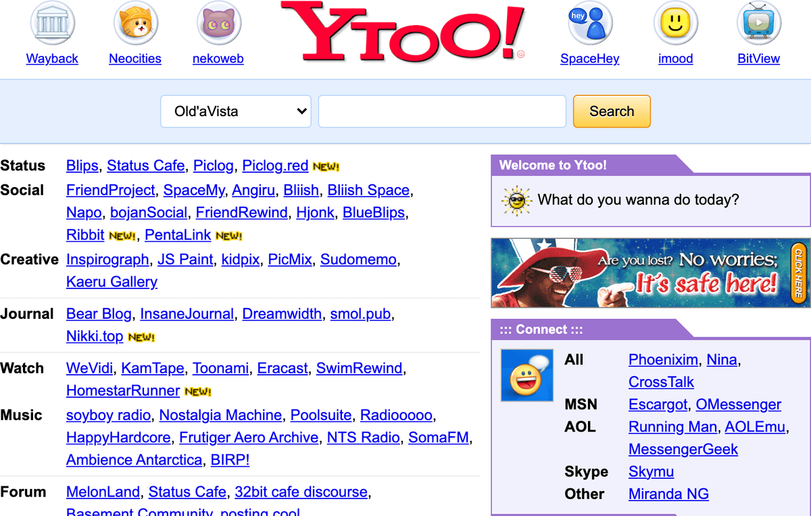Click the sunglasses sun icon in Welcome box
Viewport: 811px width, 516px height.
click(x=517, y=201)
